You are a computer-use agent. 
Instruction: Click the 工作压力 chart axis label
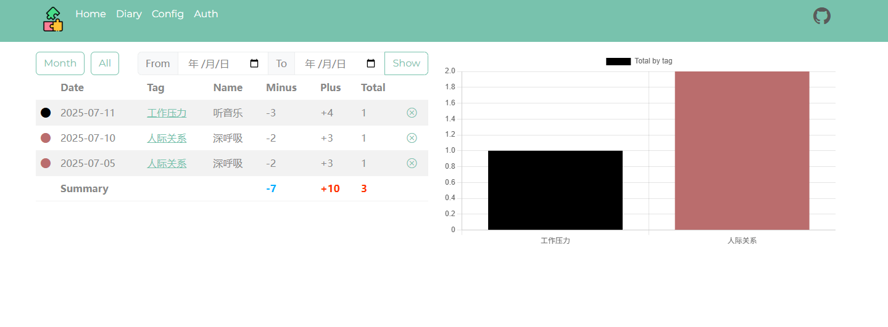coord(555,241)
